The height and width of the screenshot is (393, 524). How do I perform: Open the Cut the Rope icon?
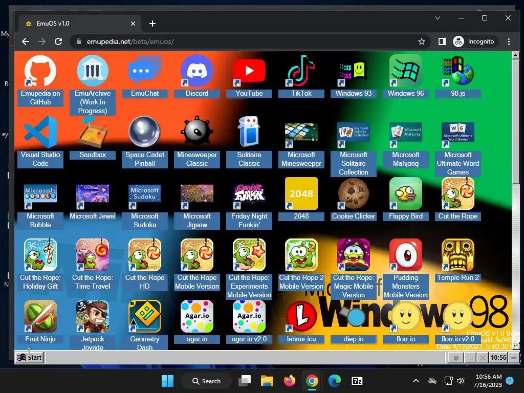tap(458, 193)
